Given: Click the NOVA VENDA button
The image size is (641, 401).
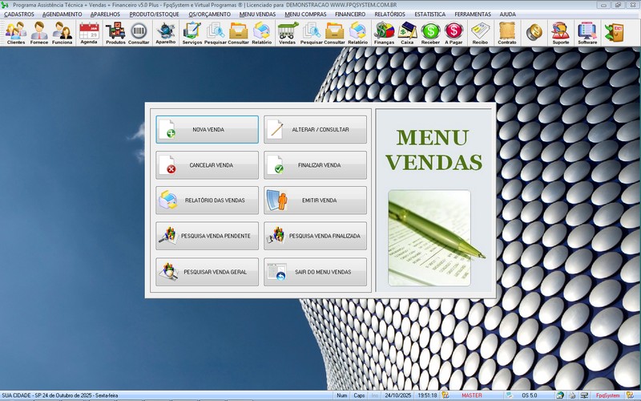Looking at the screenshot, I should tap(207, 129).
